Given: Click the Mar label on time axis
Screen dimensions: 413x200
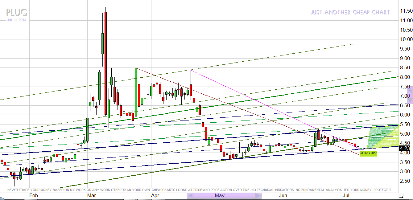Looking at the screenshot, I should (92, 196).
